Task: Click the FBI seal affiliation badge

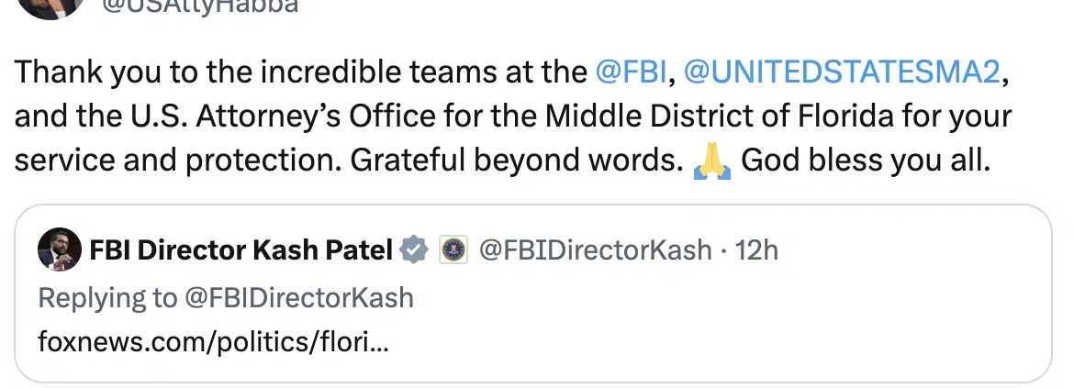Action: coord(453,249)
